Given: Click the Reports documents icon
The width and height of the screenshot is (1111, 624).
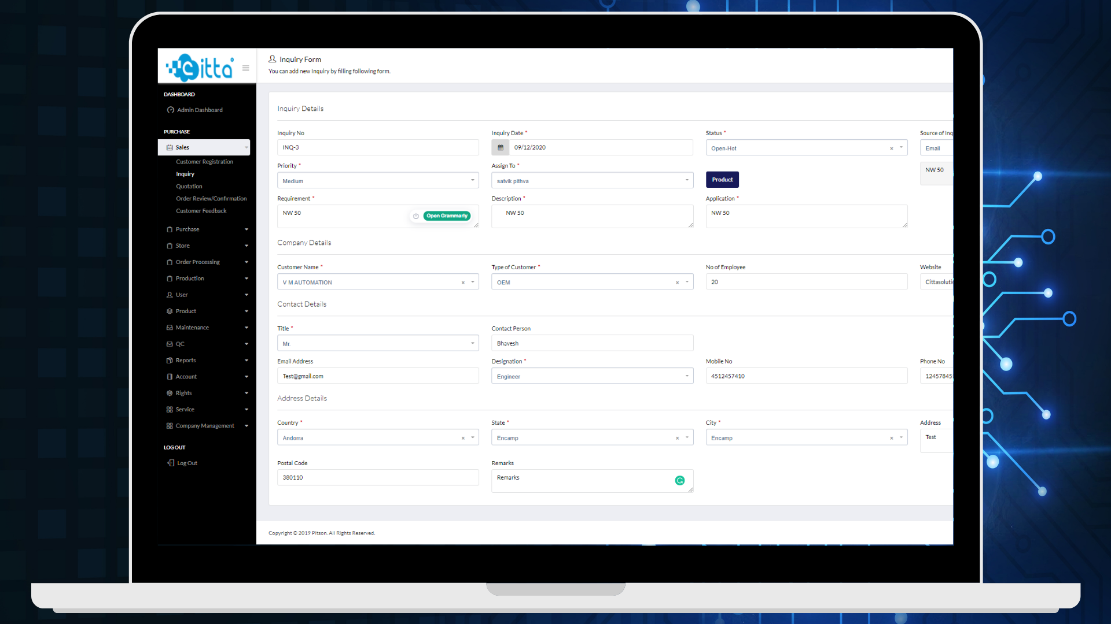Looking at the screenshot, I should click(x=170, y=361).
